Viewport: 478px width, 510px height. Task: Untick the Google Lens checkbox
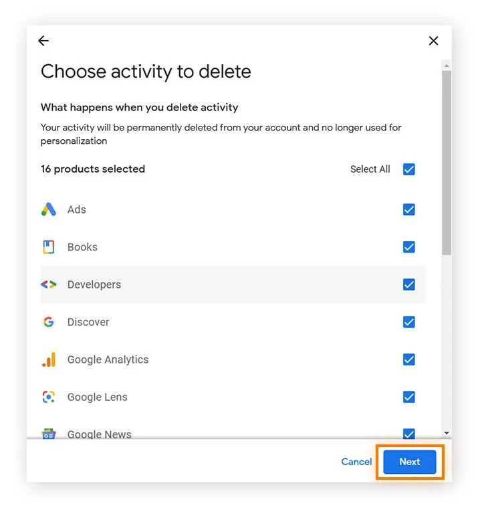(409, 397)
